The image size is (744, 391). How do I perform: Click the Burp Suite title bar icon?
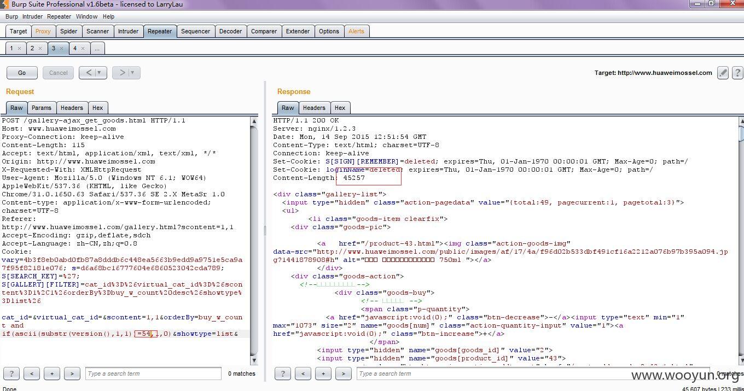tap(4, 4)
